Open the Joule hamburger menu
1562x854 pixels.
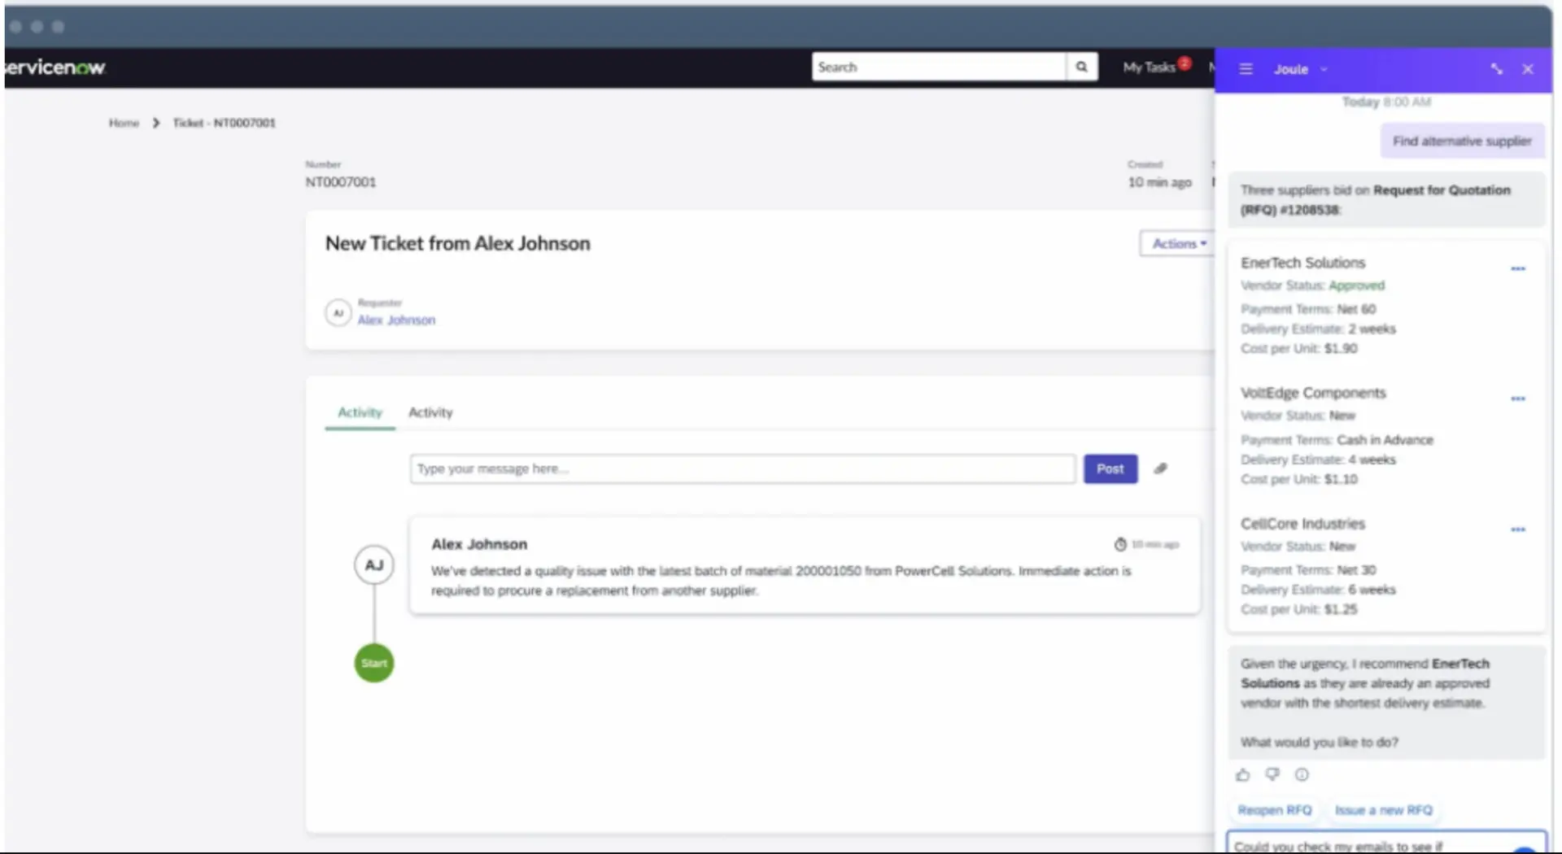pos(1246,69)
